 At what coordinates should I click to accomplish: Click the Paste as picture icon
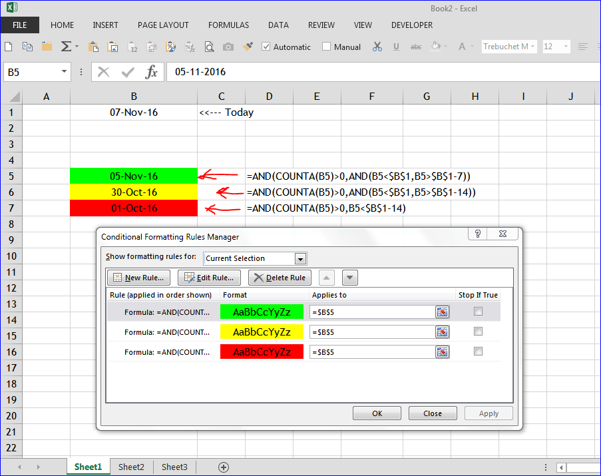[112, 47]
